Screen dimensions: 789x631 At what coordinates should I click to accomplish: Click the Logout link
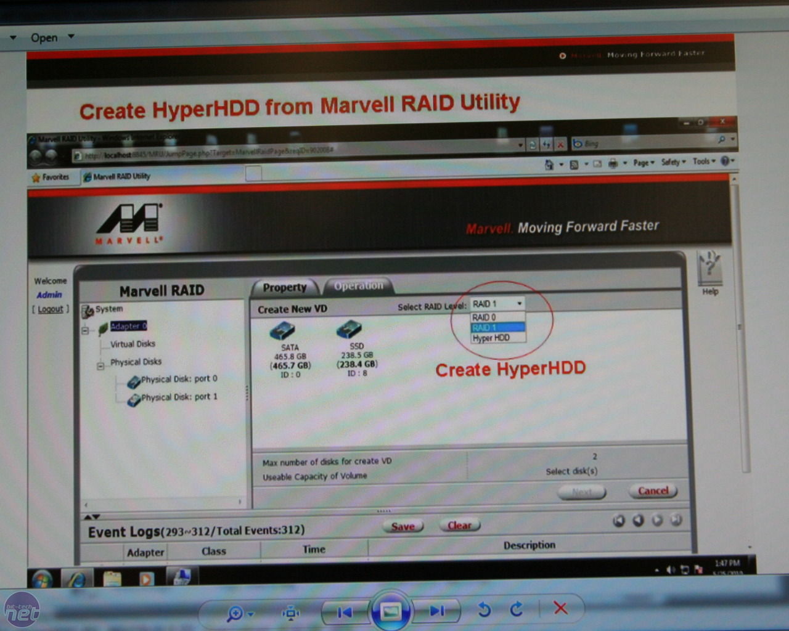click(x=51, y=309)
